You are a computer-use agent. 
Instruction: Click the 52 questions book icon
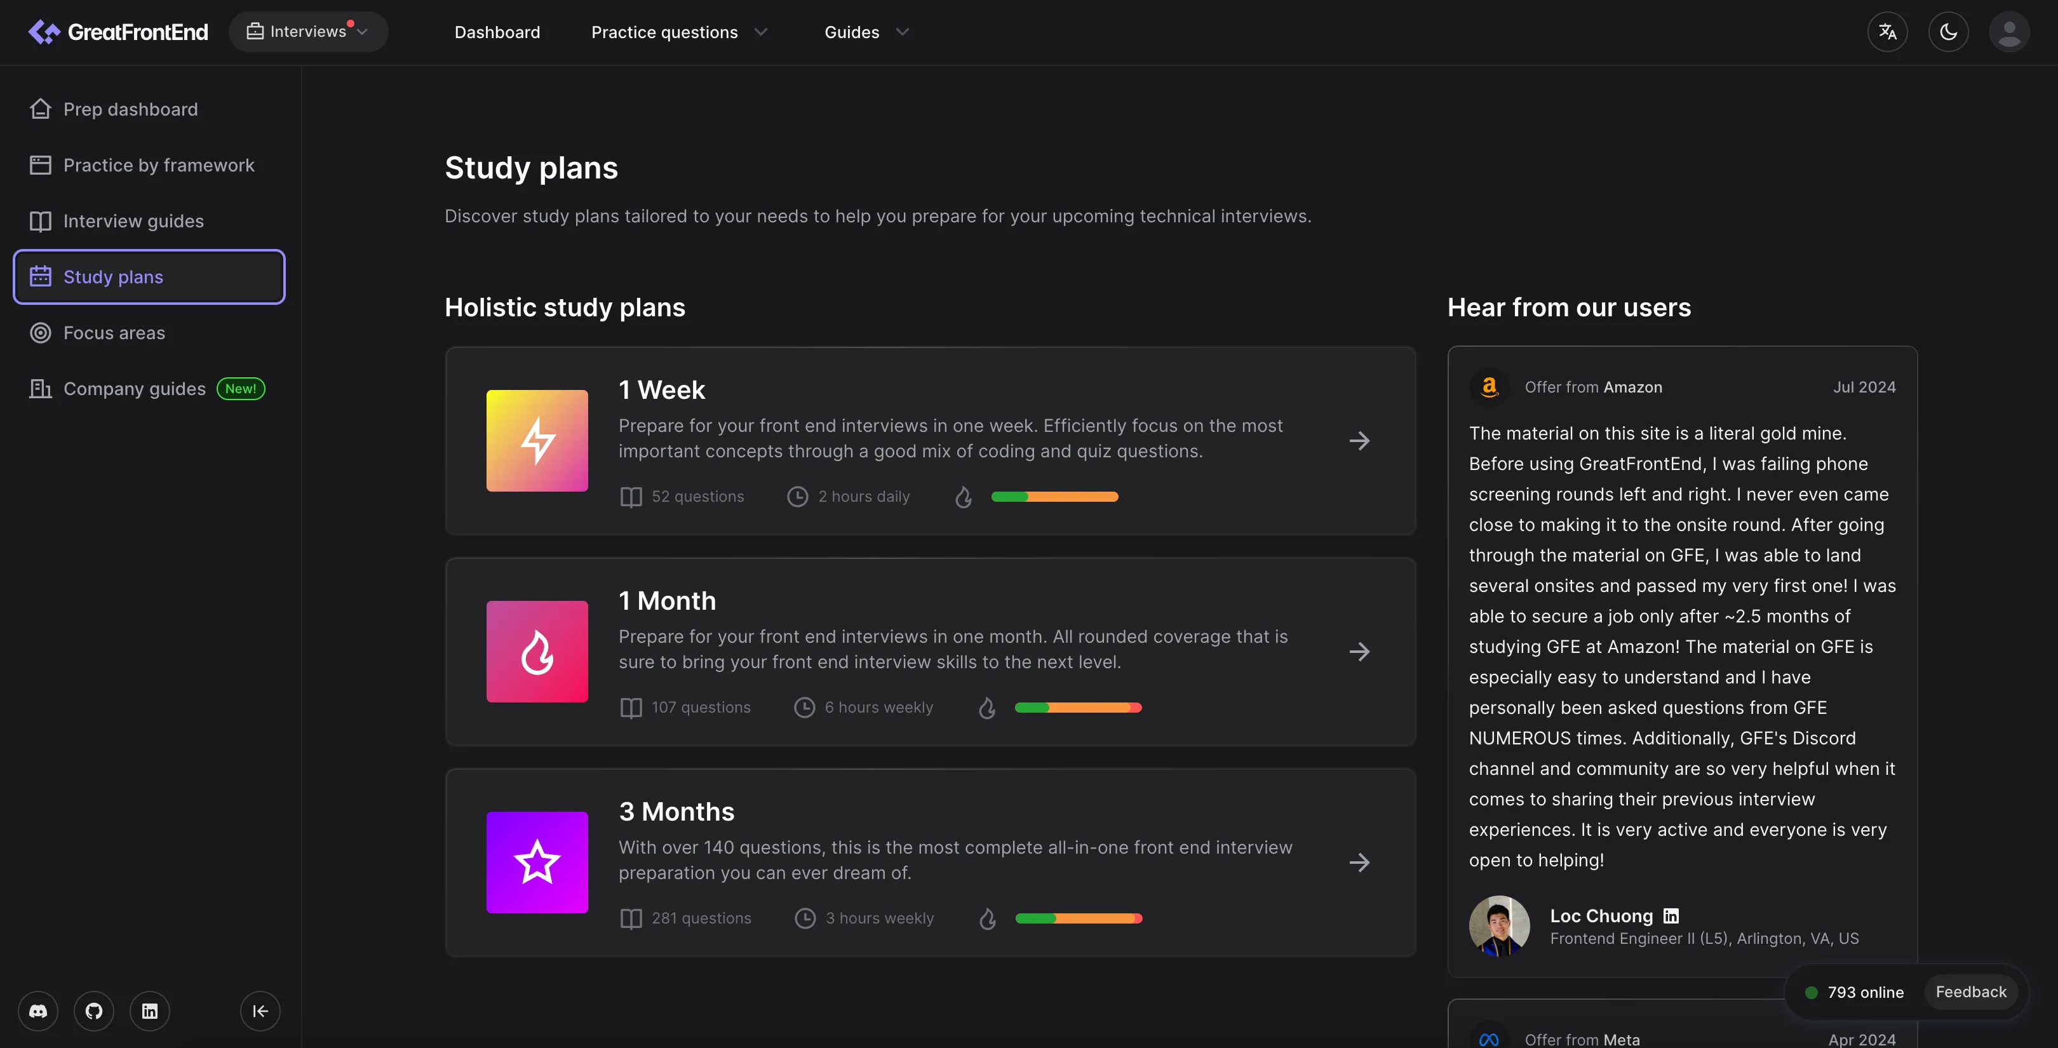[631, 497]
